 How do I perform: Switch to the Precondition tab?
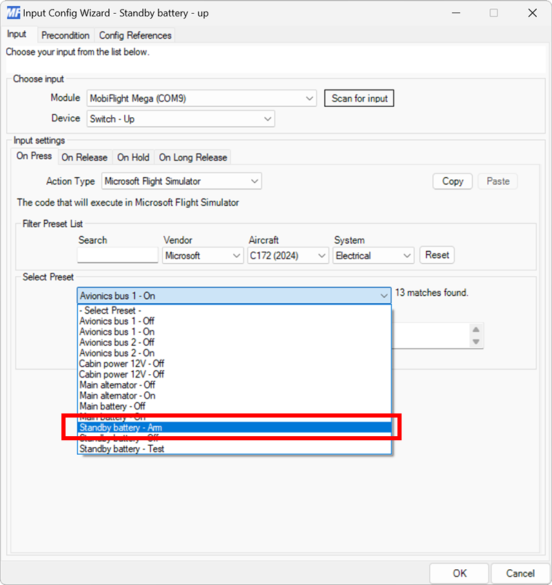click(66, 35)
